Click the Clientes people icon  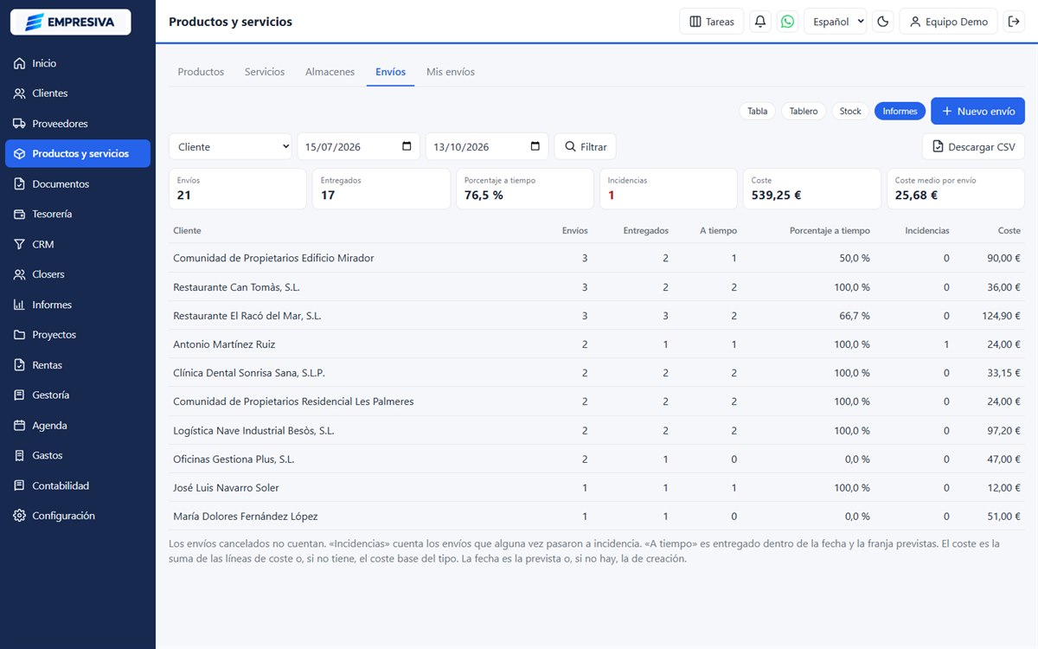point(20,93)
